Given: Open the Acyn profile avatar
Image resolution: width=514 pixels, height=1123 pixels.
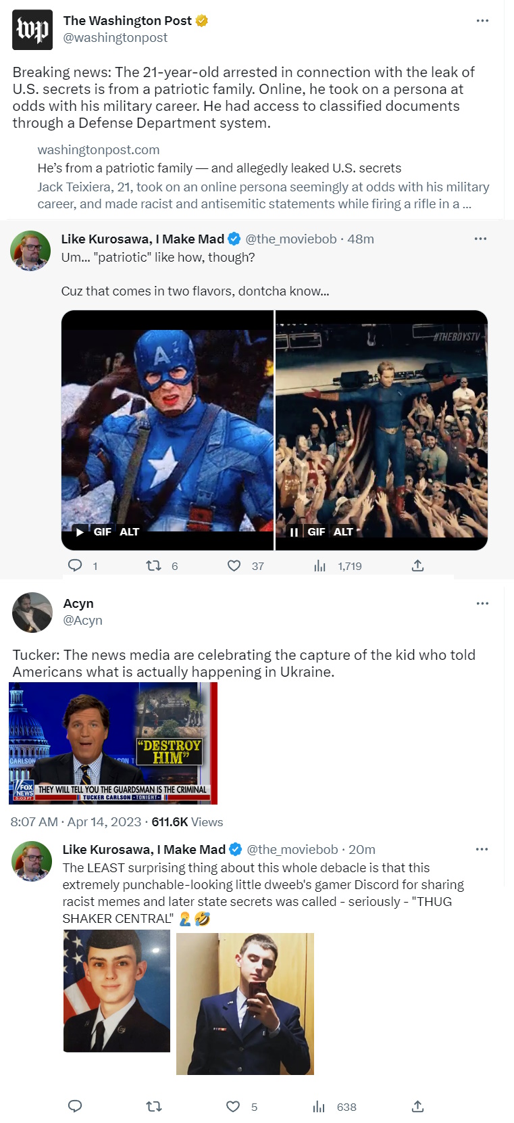Looking at the screenshot, I should pos(32,612).
